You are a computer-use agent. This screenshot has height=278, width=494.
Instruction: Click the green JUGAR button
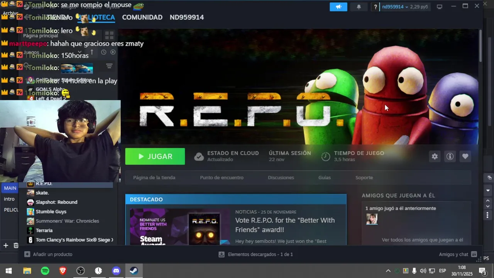pyautogui.click(x=155, y=156)
